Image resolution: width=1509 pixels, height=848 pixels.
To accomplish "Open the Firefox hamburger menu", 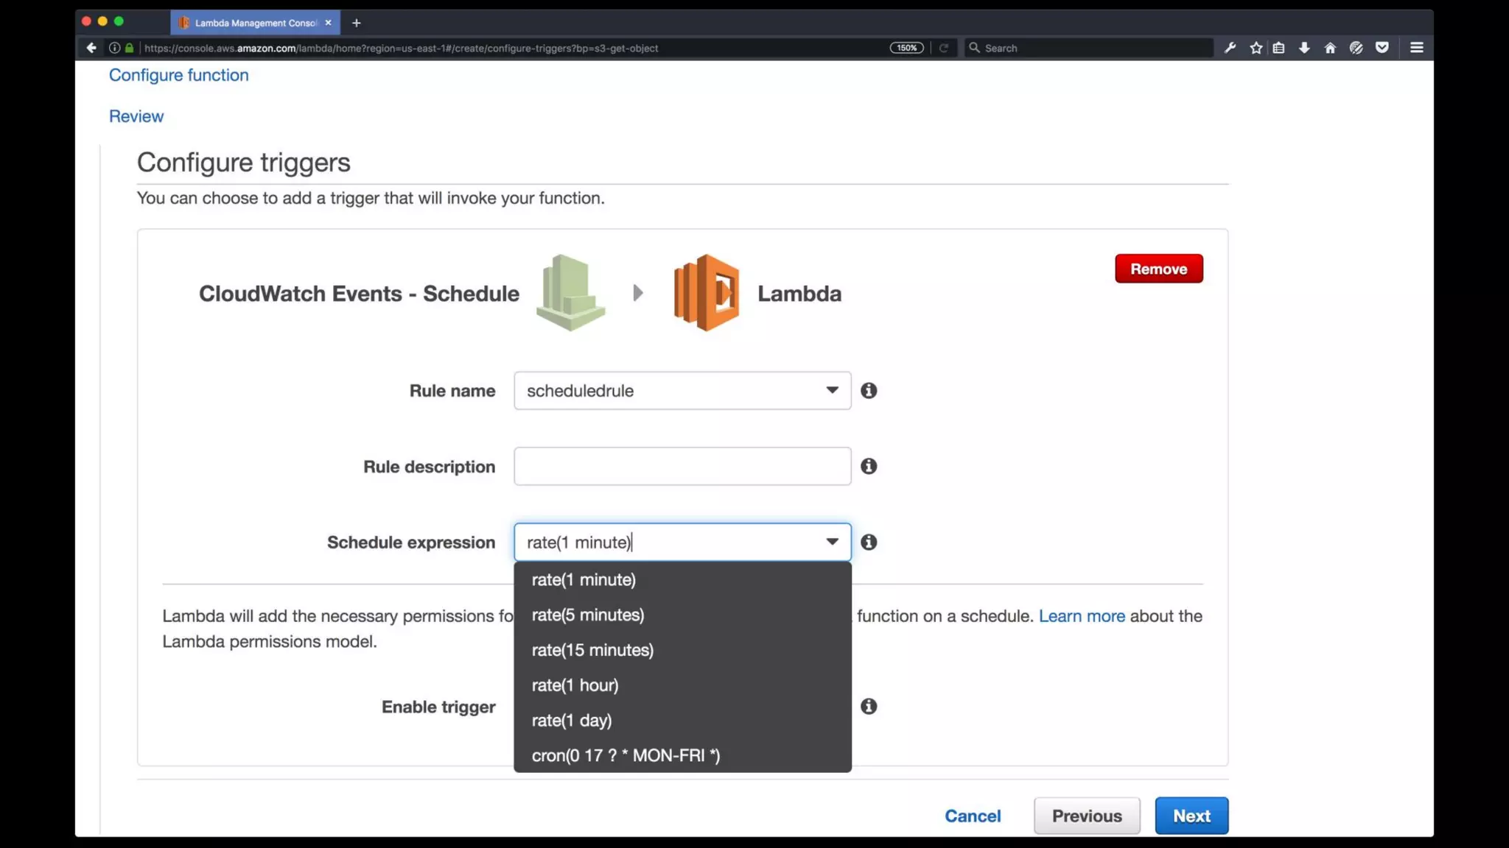I will tap(1416, 48).
